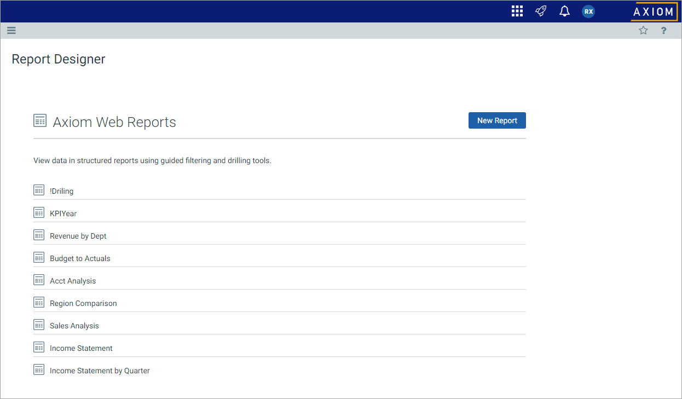Click the Region Comparison report icon
This screenshot has height=399, width=682.
[39, 302]
